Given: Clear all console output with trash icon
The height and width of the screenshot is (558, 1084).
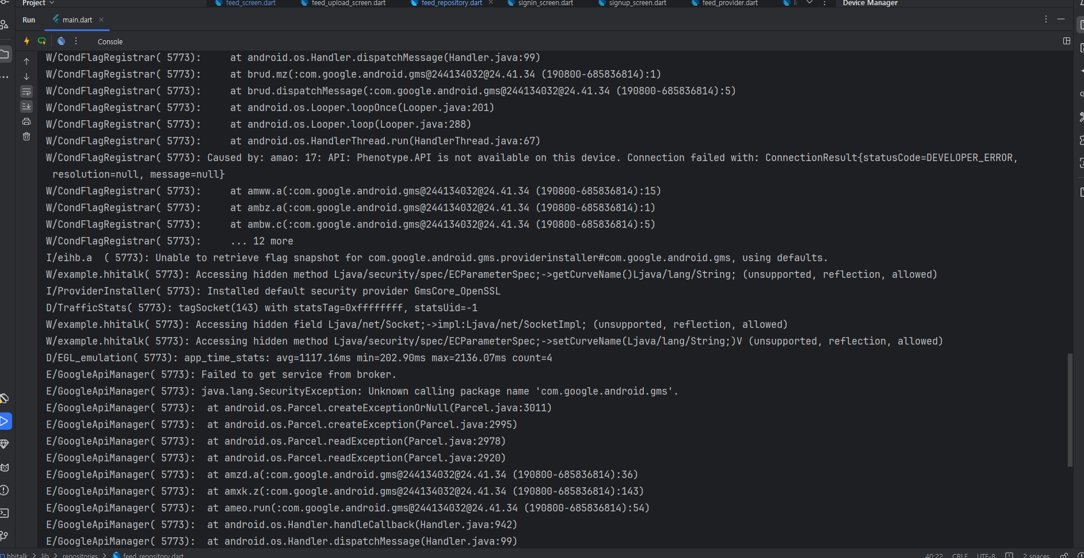Looking at the screenshot, I should (x=26, y=136).
